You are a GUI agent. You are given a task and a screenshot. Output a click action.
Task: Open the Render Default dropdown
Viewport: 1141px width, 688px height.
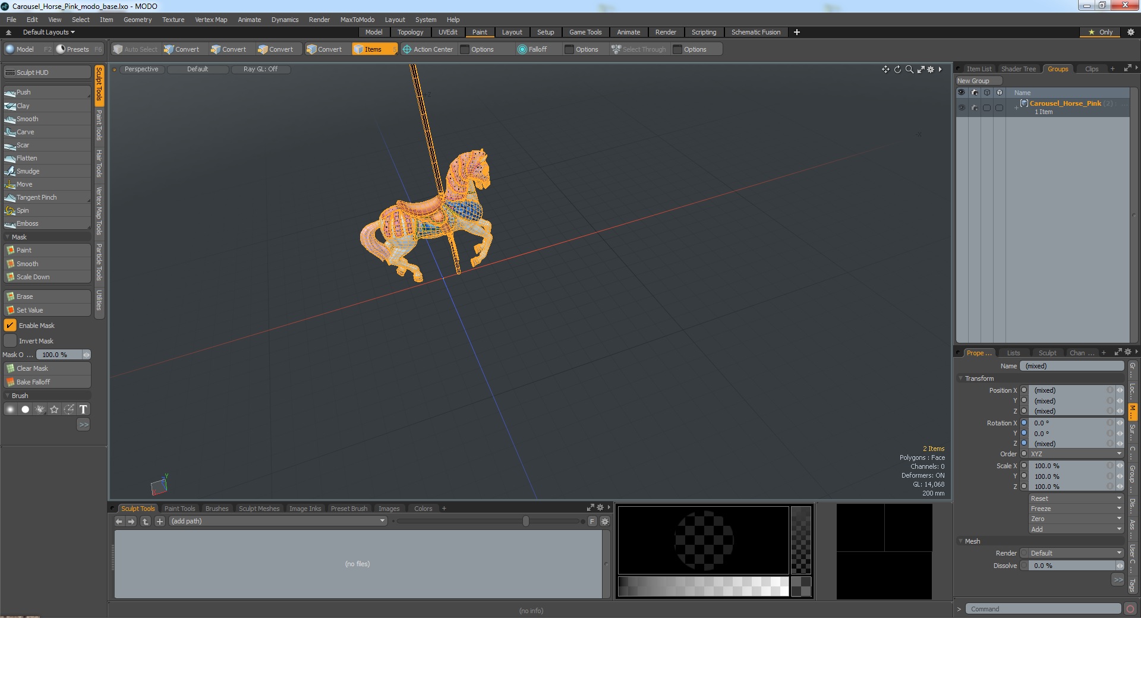point(1076,553)
